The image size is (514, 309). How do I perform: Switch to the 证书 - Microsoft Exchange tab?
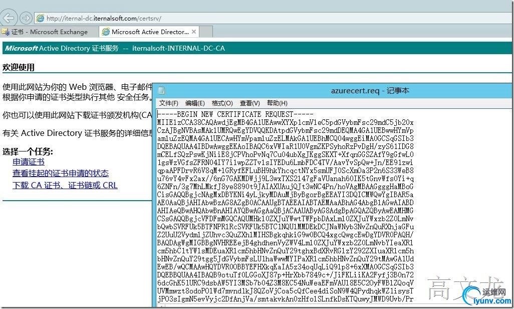pyautogui.click(x=49, y=32)
